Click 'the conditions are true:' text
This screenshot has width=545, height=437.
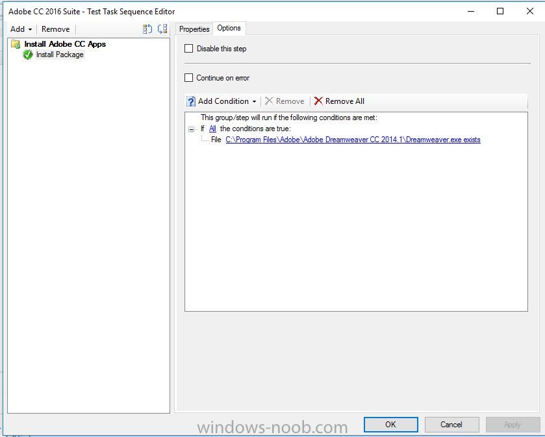255,129
